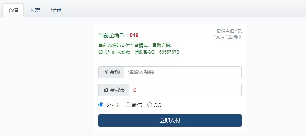Click the 金魂币 field showing 0

(x=185, y=90)
